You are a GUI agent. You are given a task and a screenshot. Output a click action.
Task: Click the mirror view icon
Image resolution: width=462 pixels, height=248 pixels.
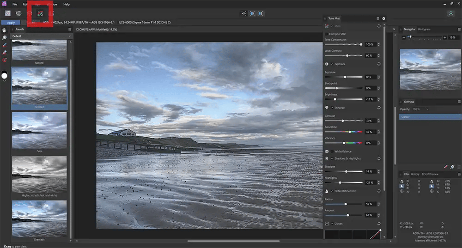point(261,13)
